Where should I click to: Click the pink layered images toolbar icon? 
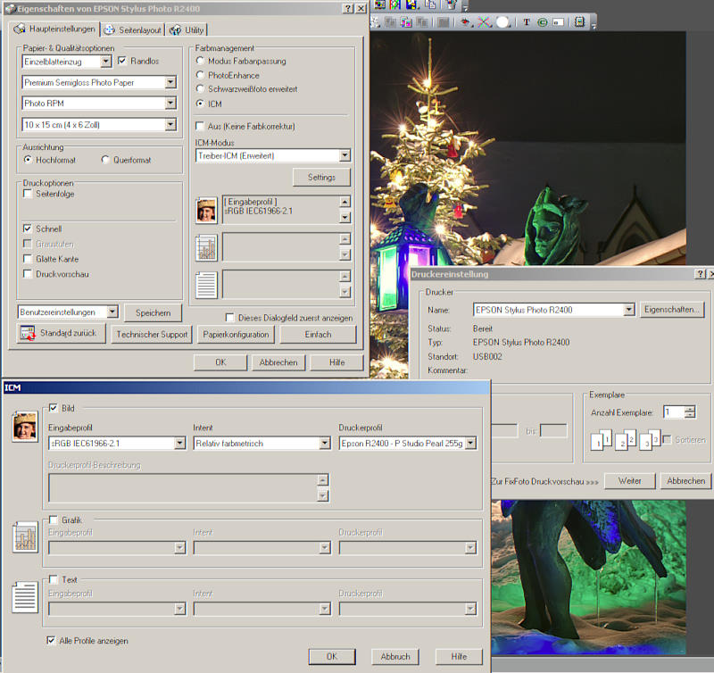coord(407,21)
